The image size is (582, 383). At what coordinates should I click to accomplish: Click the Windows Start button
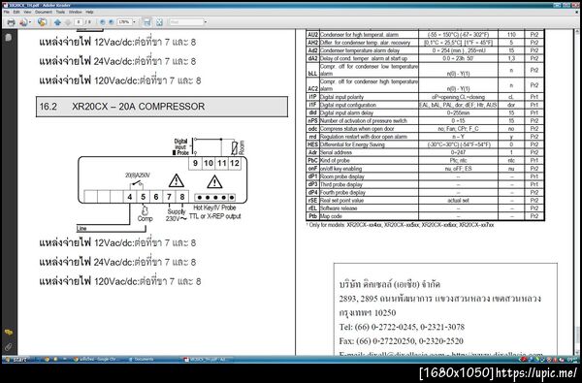15,360
